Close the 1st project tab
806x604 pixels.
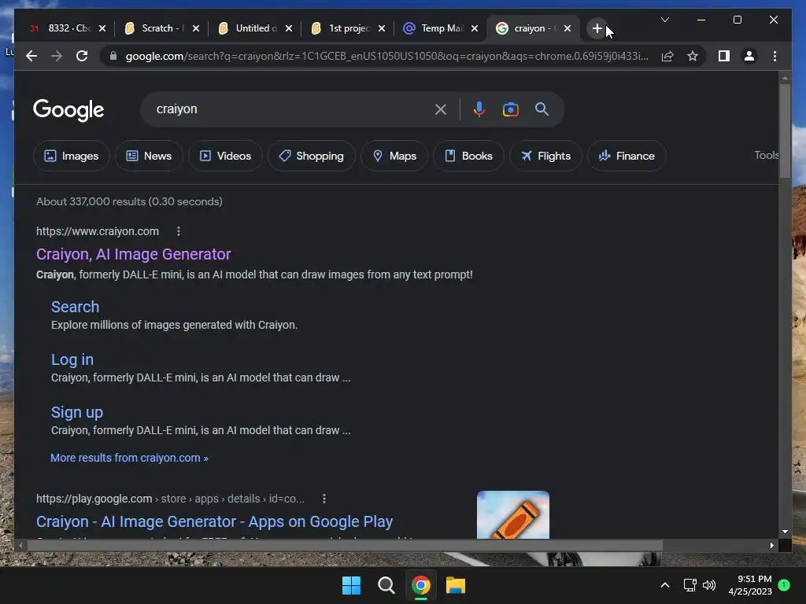382,28
